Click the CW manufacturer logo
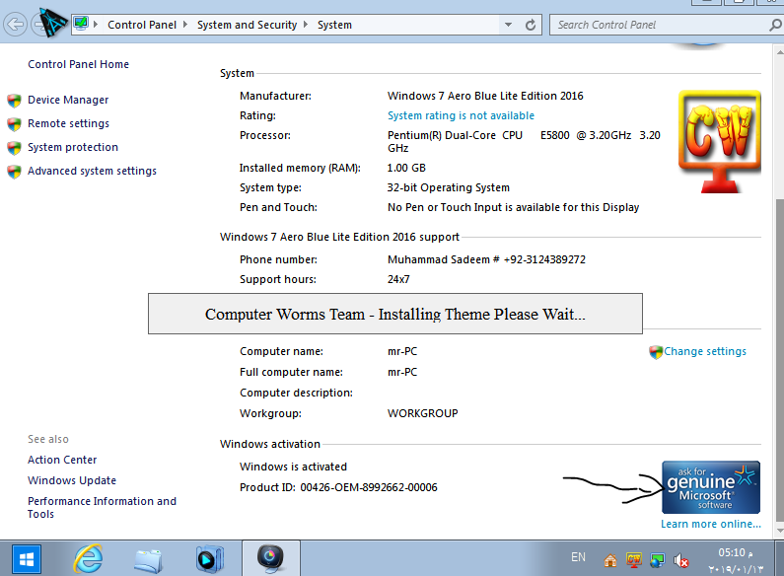This screenshot has width=784, height=576. (x=720, y=141)
